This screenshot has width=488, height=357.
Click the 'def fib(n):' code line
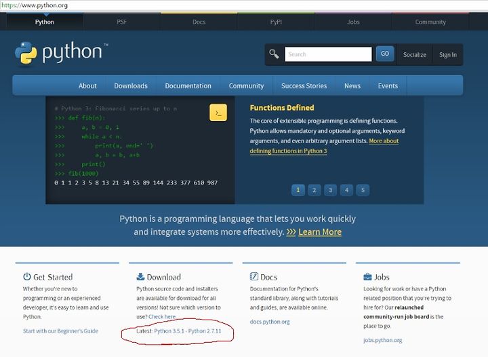coord(80,117)
